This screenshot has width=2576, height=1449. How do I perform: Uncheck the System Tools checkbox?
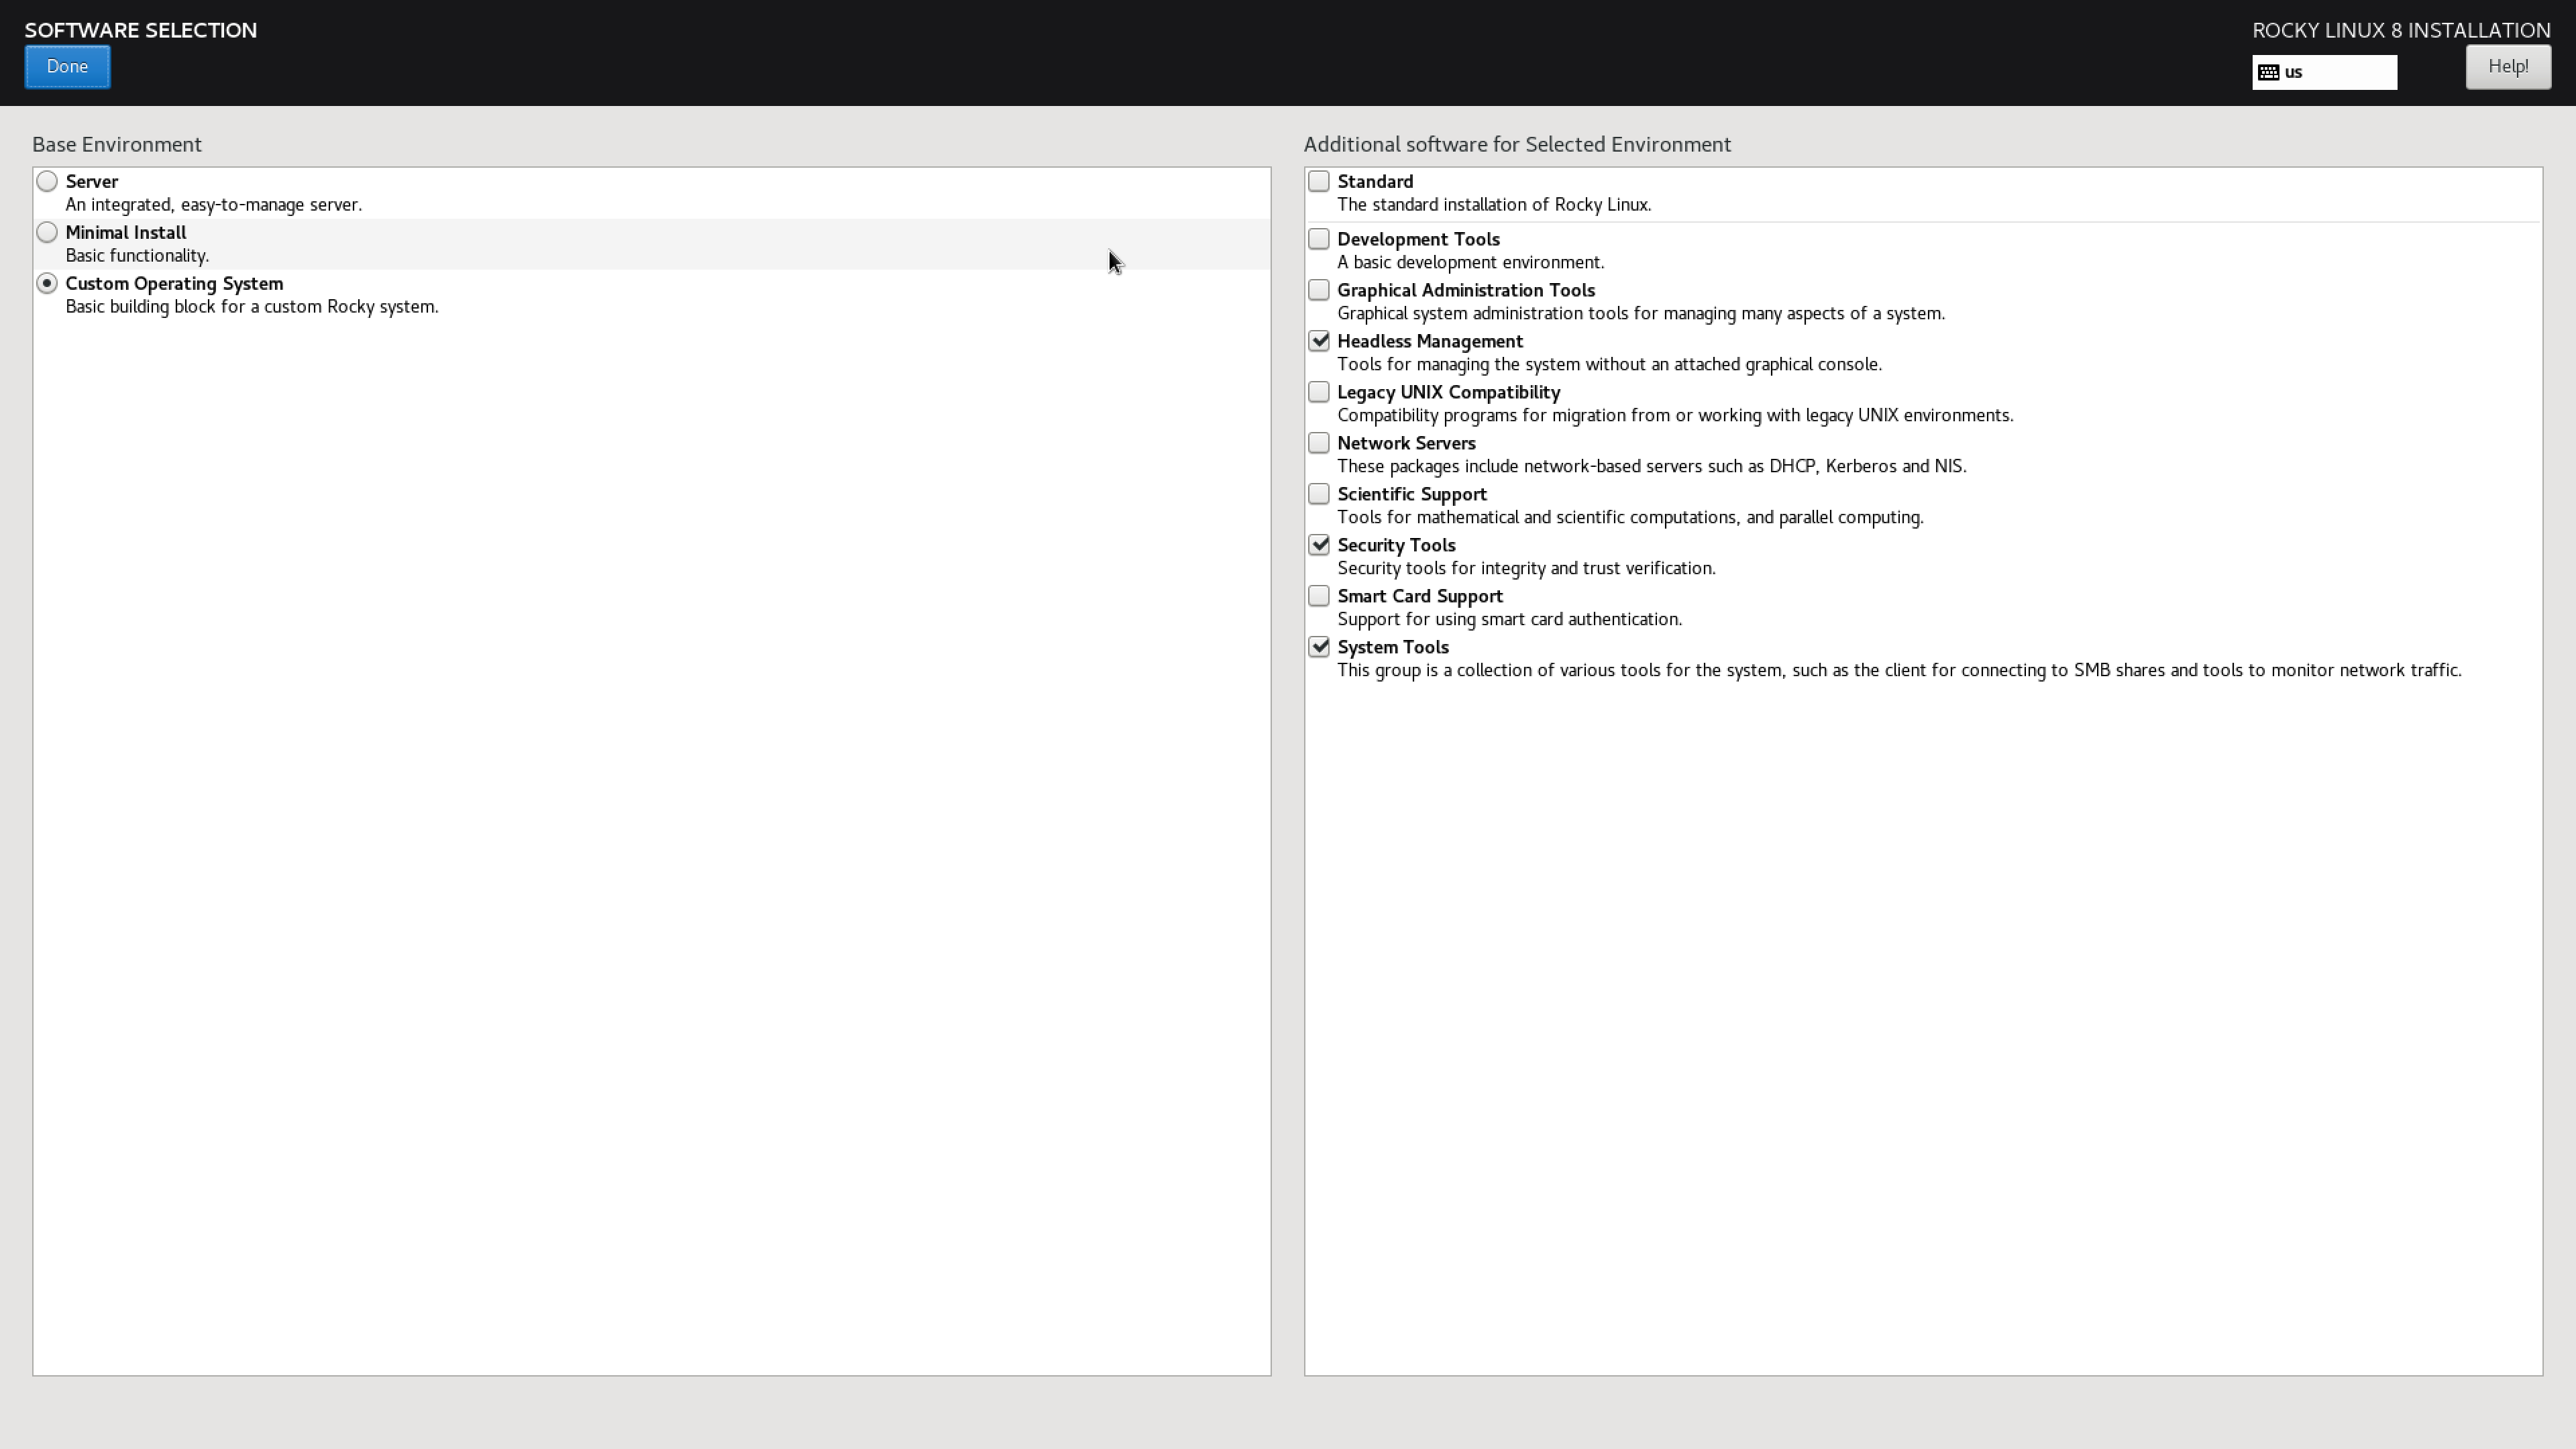pos(1319,647)
